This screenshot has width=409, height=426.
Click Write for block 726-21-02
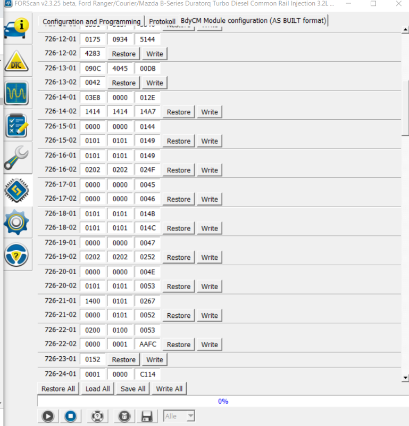210,315
